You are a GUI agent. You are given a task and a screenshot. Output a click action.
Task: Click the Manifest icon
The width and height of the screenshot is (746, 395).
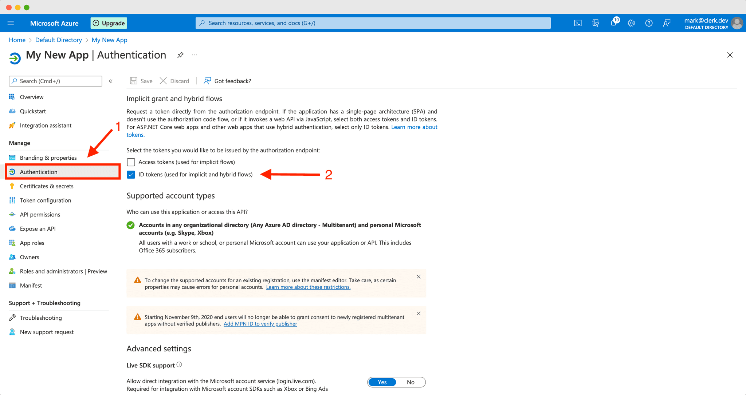(11, 285)
